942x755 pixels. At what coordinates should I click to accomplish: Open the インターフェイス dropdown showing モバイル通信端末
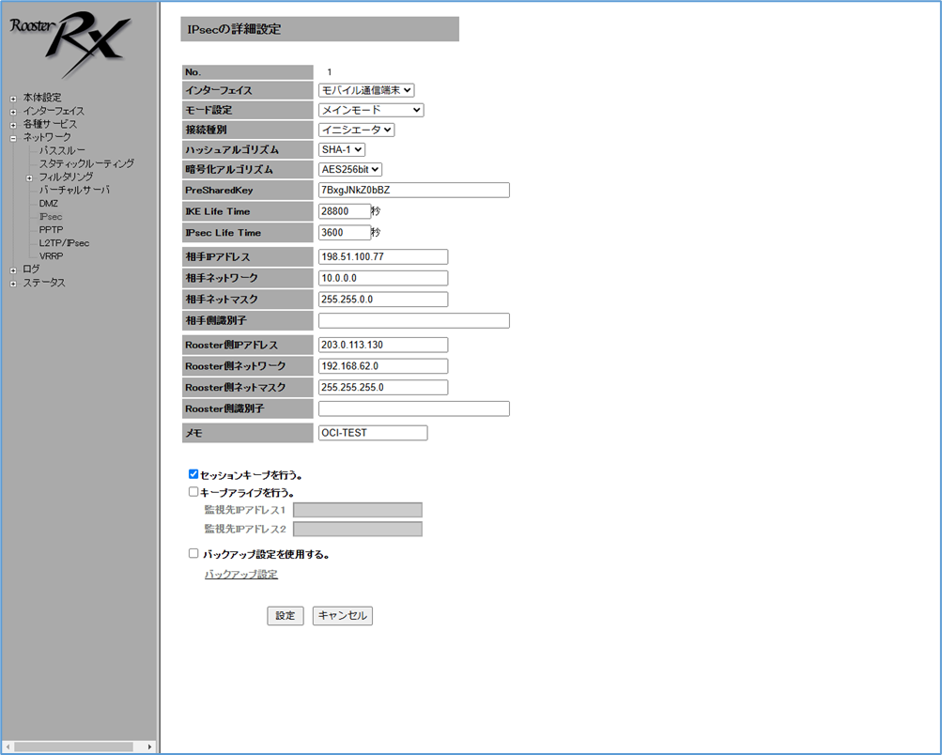(365, 90)
